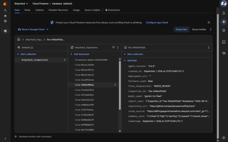
Task: Open Gemini sparkle assistant
Action: (x=224, y=22)
